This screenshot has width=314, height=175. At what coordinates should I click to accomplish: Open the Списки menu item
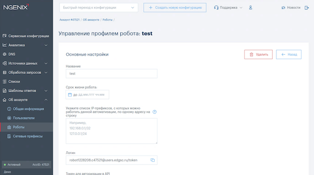[27, 82]
